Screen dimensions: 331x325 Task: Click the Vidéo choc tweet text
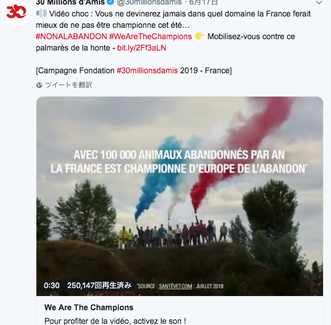173,19
